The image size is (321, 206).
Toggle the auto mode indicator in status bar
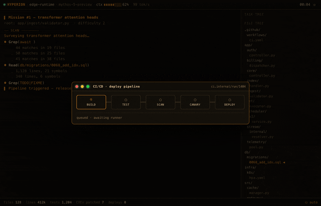pyautogui.click(x=311, y=202)
